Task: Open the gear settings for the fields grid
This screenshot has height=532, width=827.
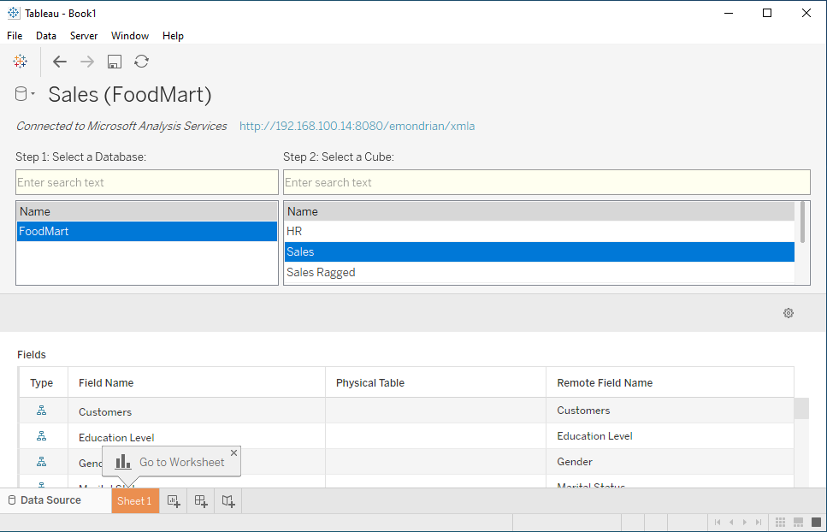Action: pos(789,313)
